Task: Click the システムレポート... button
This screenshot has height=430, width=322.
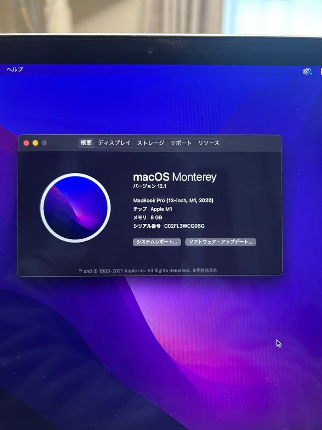Action: 157,242
